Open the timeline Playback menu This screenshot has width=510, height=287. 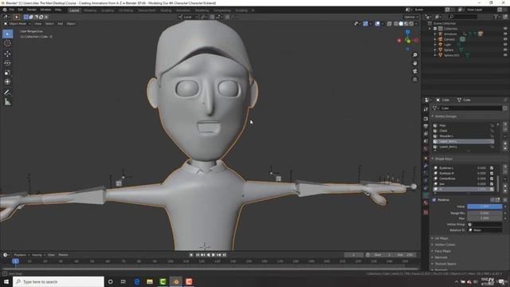(22, 255)
